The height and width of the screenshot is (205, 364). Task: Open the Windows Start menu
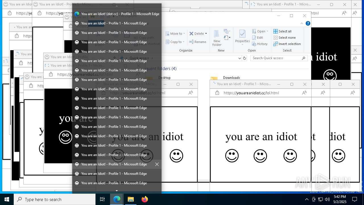tap(7, 199)
